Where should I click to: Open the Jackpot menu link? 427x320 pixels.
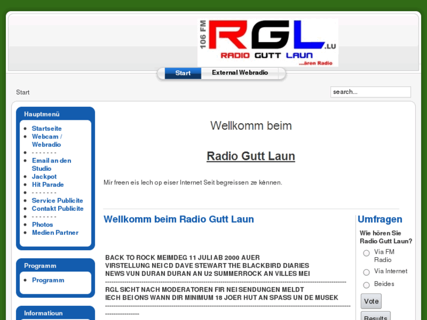pos(44,177)
